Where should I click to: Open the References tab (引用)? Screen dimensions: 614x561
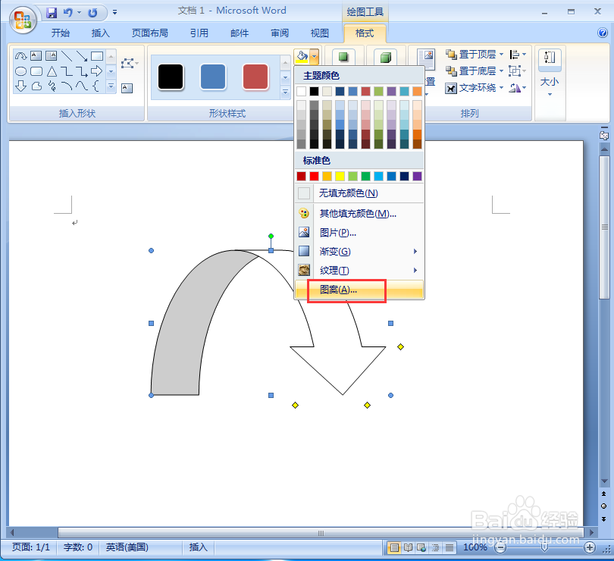(199, 33)
